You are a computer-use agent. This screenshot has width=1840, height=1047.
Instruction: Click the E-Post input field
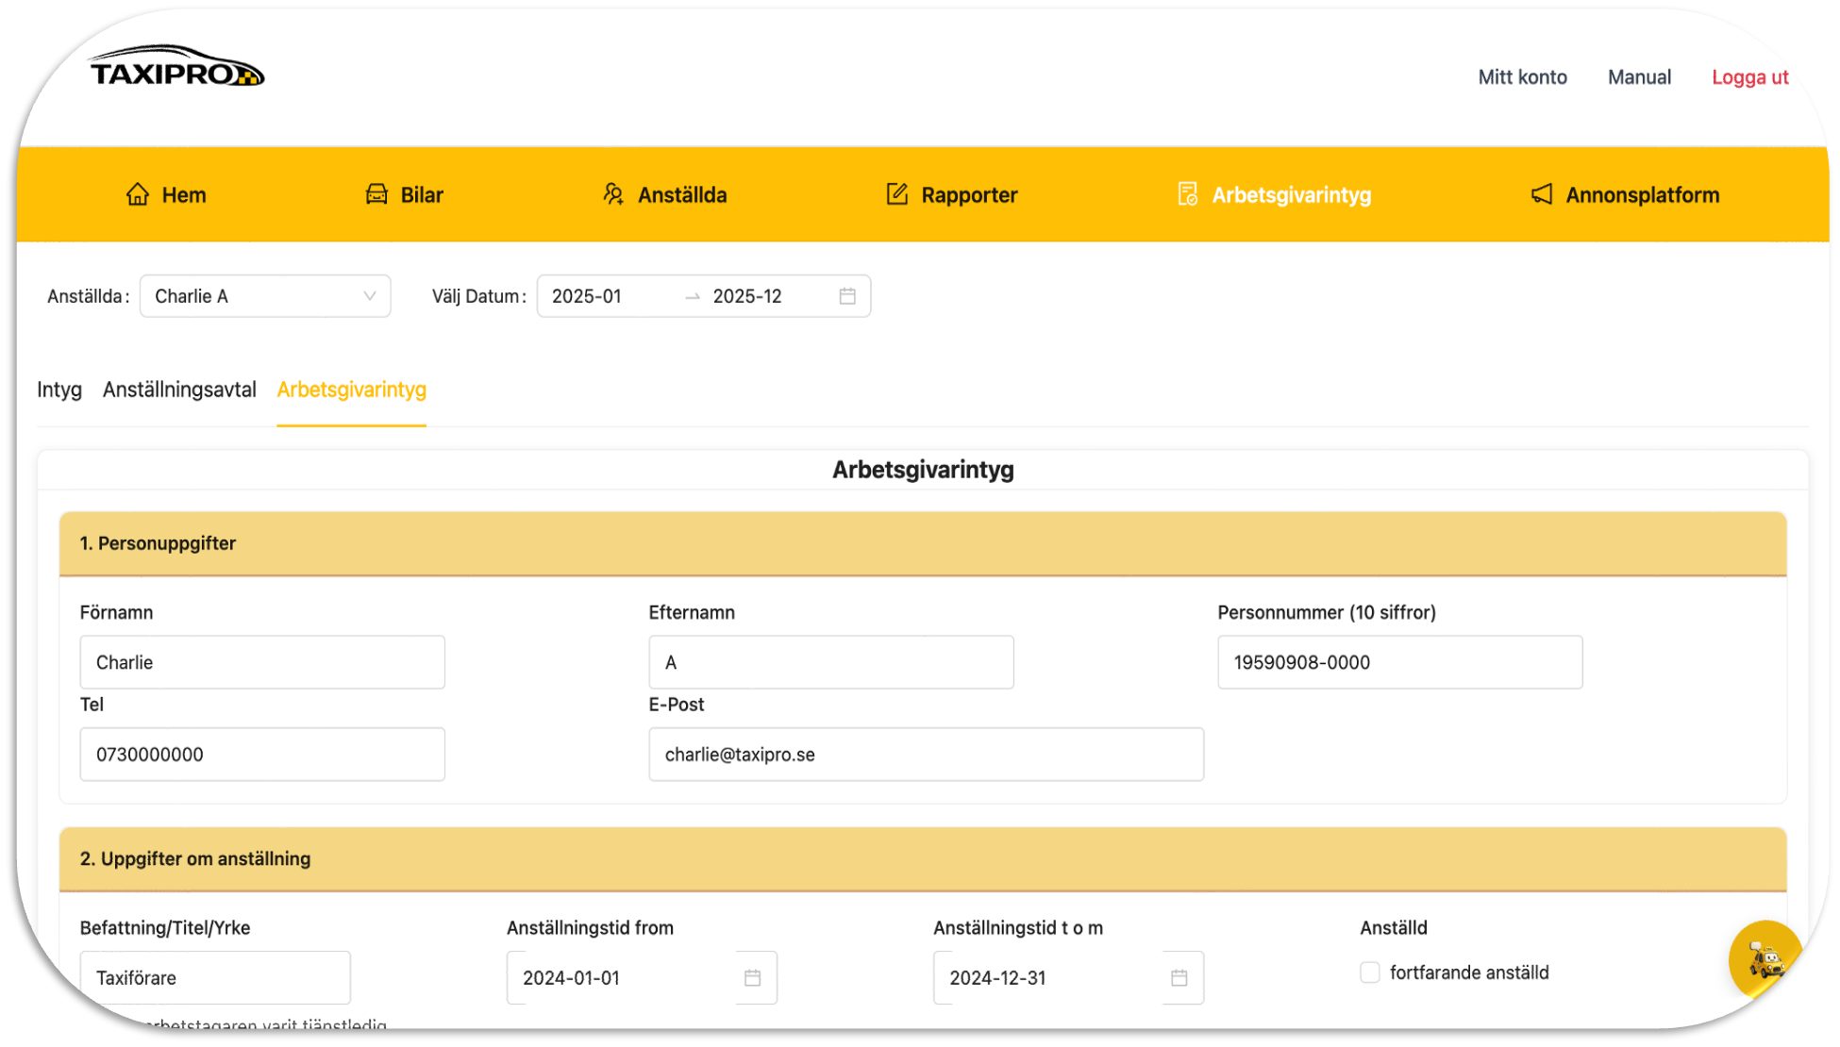pyautogui.click(x=926, y=755)
